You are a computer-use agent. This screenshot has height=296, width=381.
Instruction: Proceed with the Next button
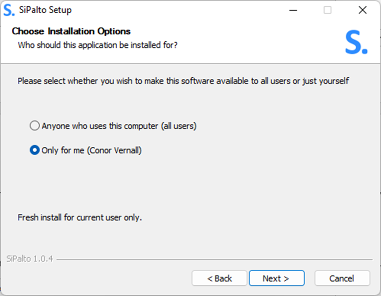coord(276,278)
